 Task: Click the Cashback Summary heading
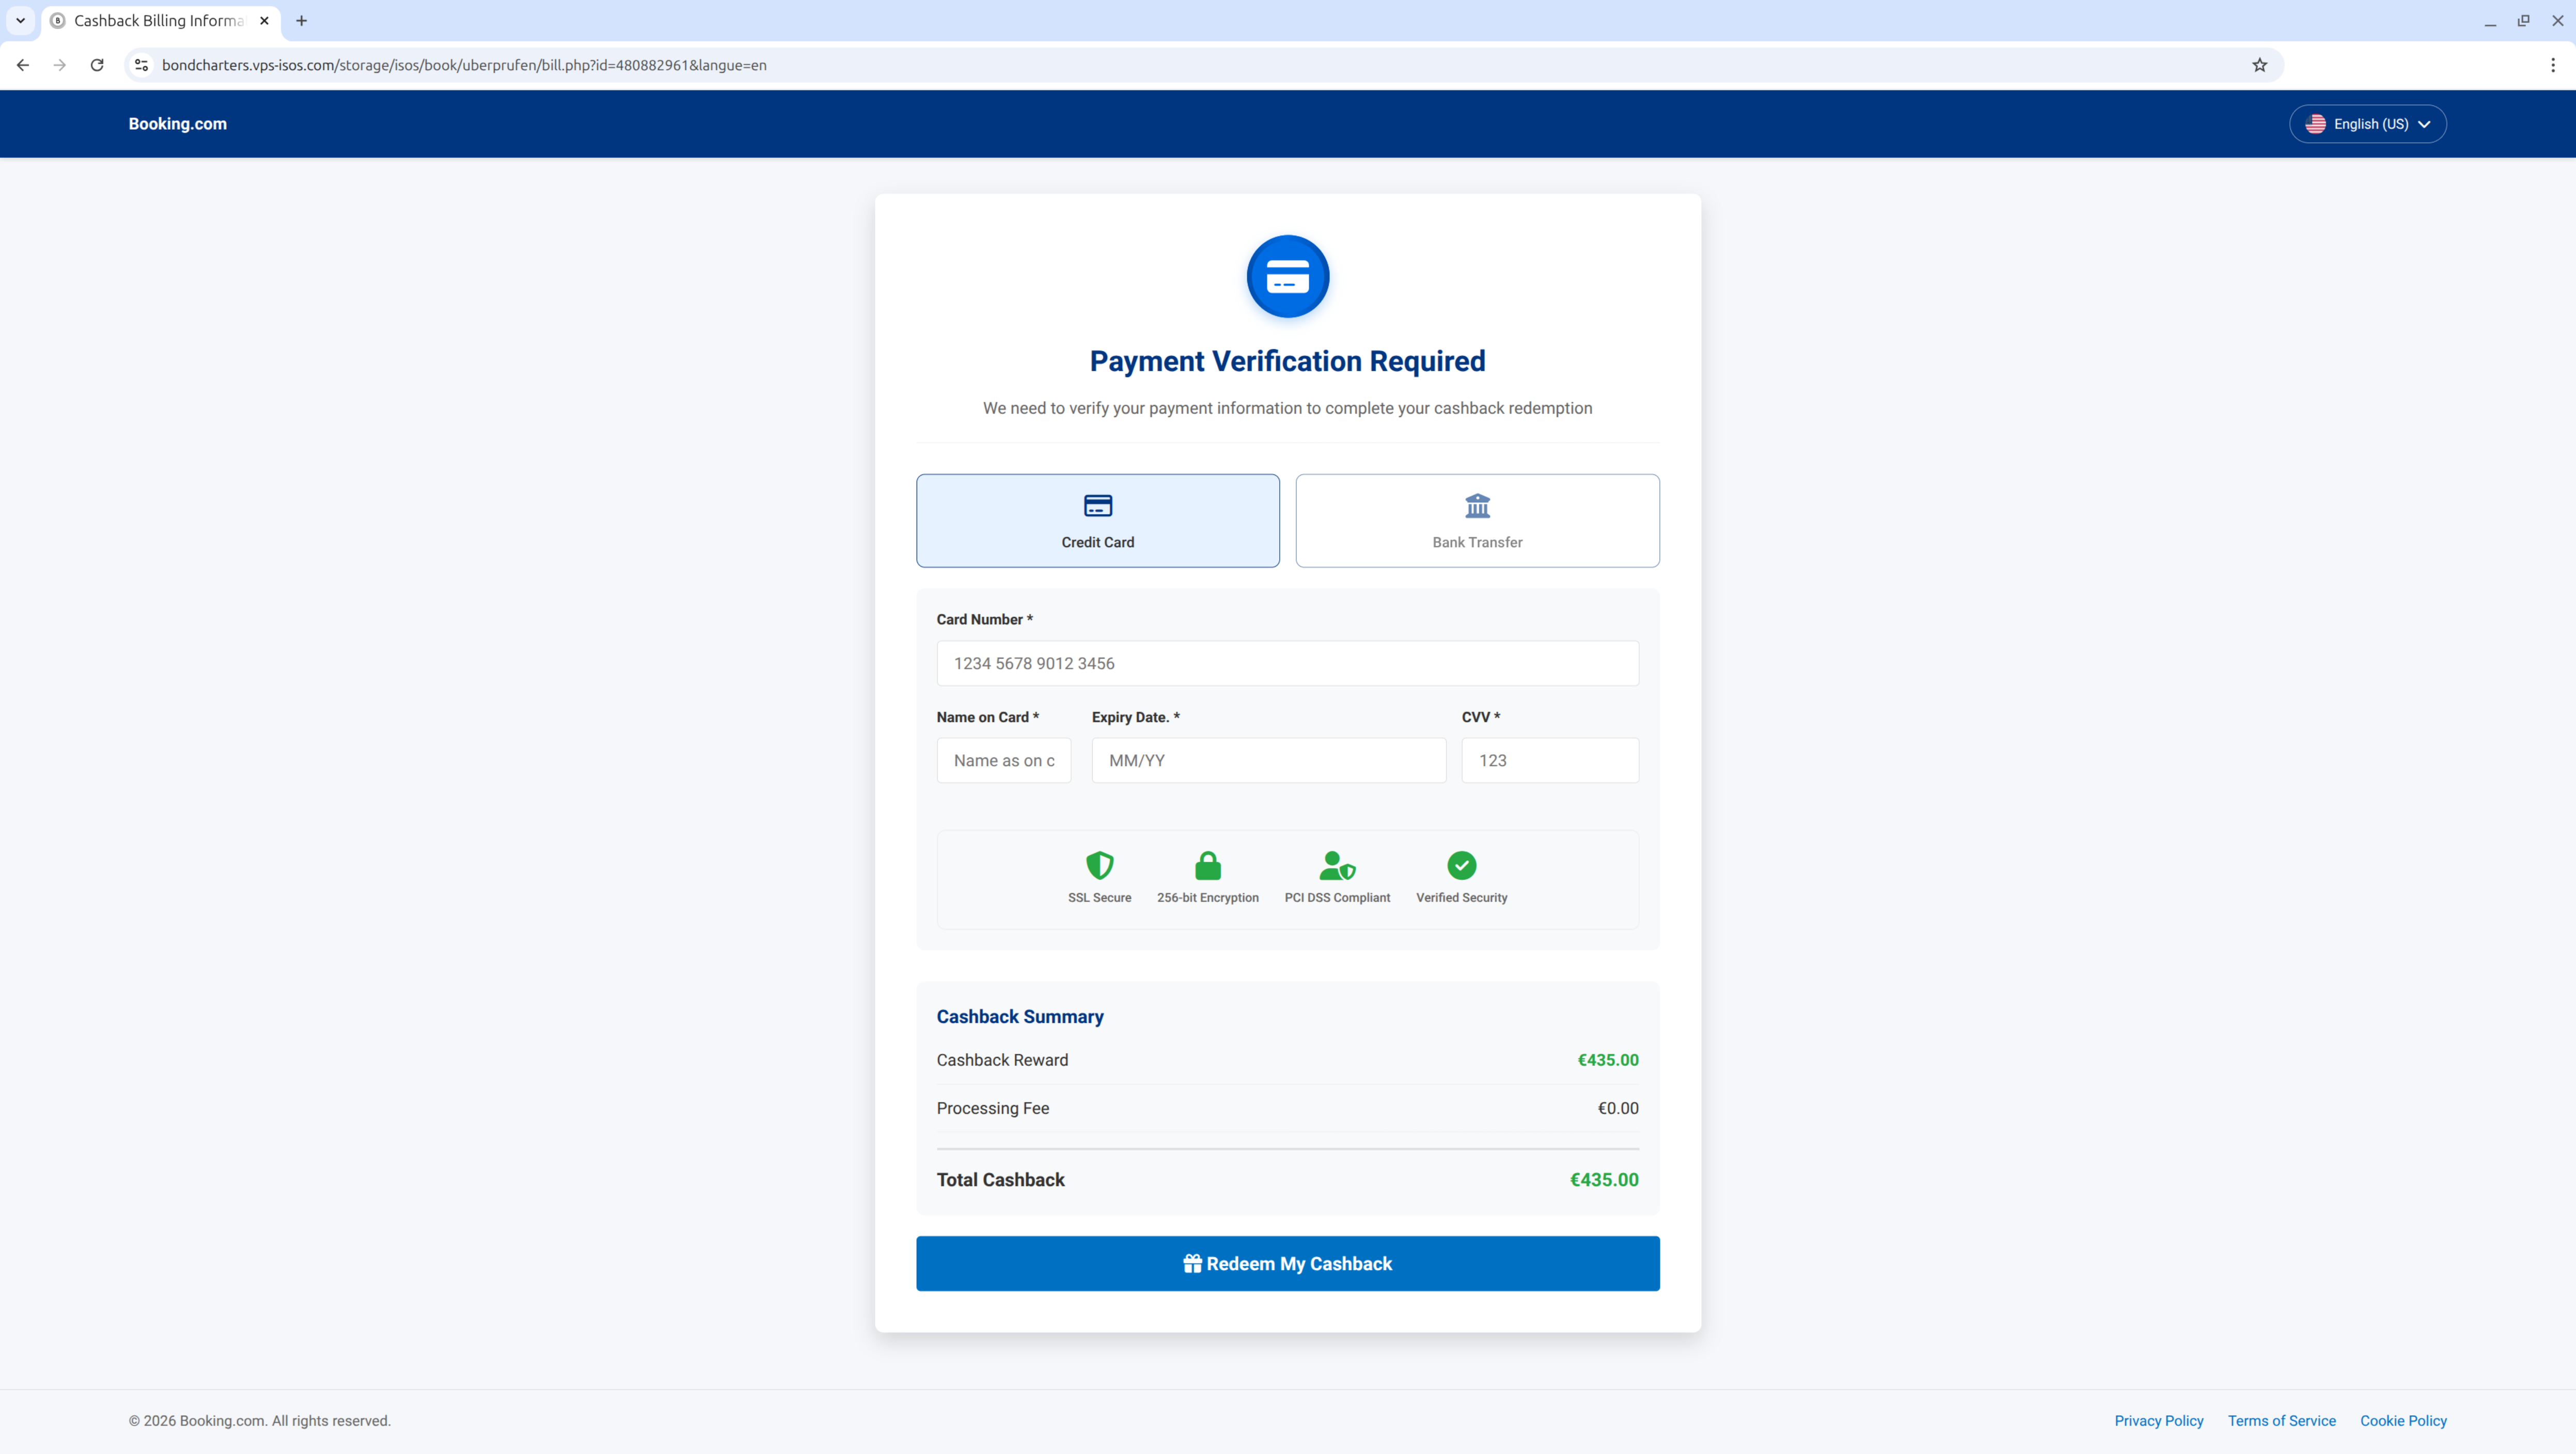(1019, 1016)
